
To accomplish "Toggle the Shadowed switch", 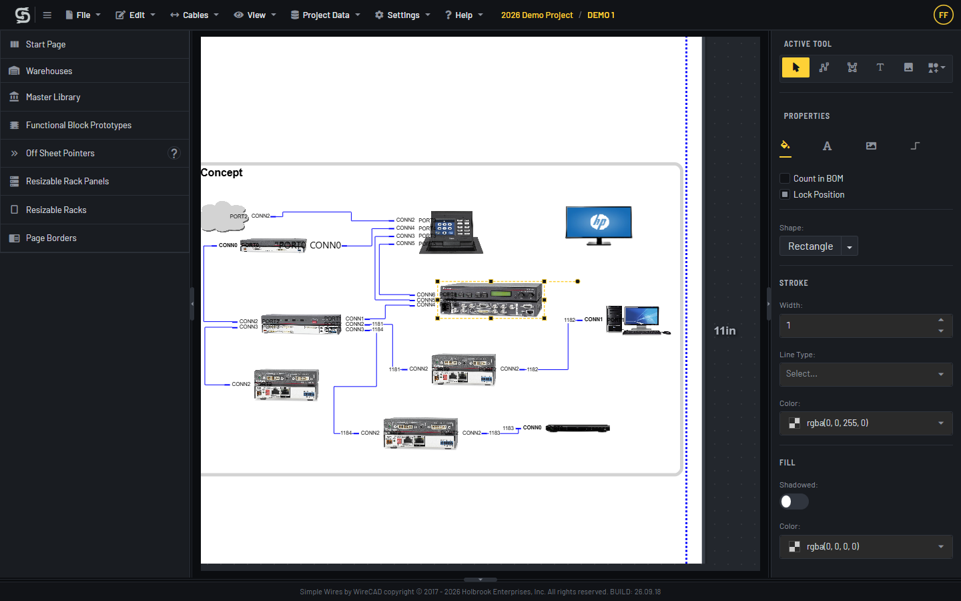I will point(794,502).
